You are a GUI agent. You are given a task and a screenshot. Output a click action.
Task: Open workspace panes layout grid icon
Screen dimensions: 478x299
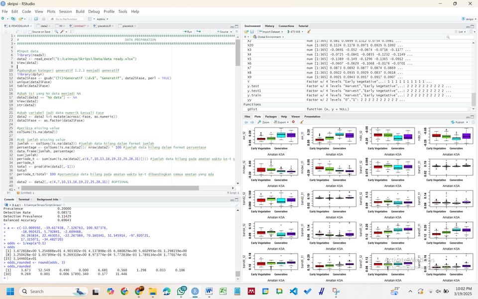90,19
